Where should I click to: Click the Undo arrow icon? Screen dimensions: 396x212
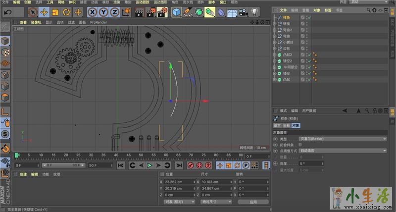click(x=8, y=11)
